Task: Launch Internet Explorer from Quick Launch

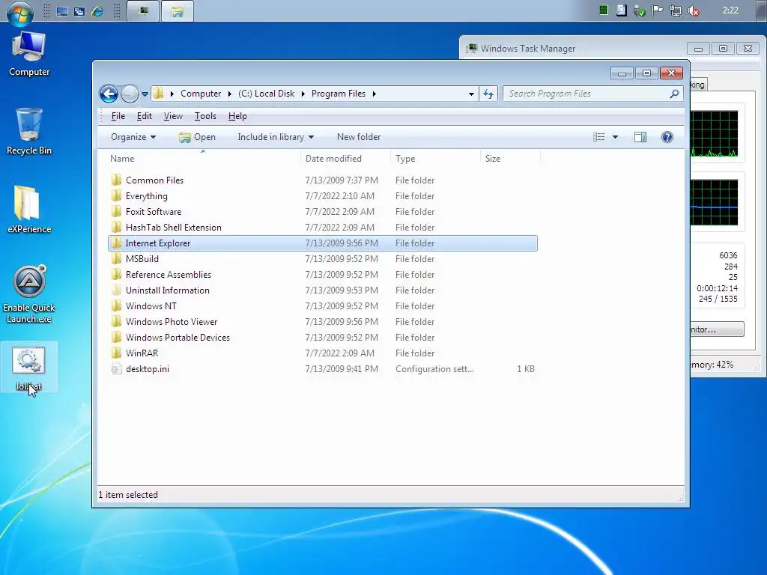Action: (97, 11)
